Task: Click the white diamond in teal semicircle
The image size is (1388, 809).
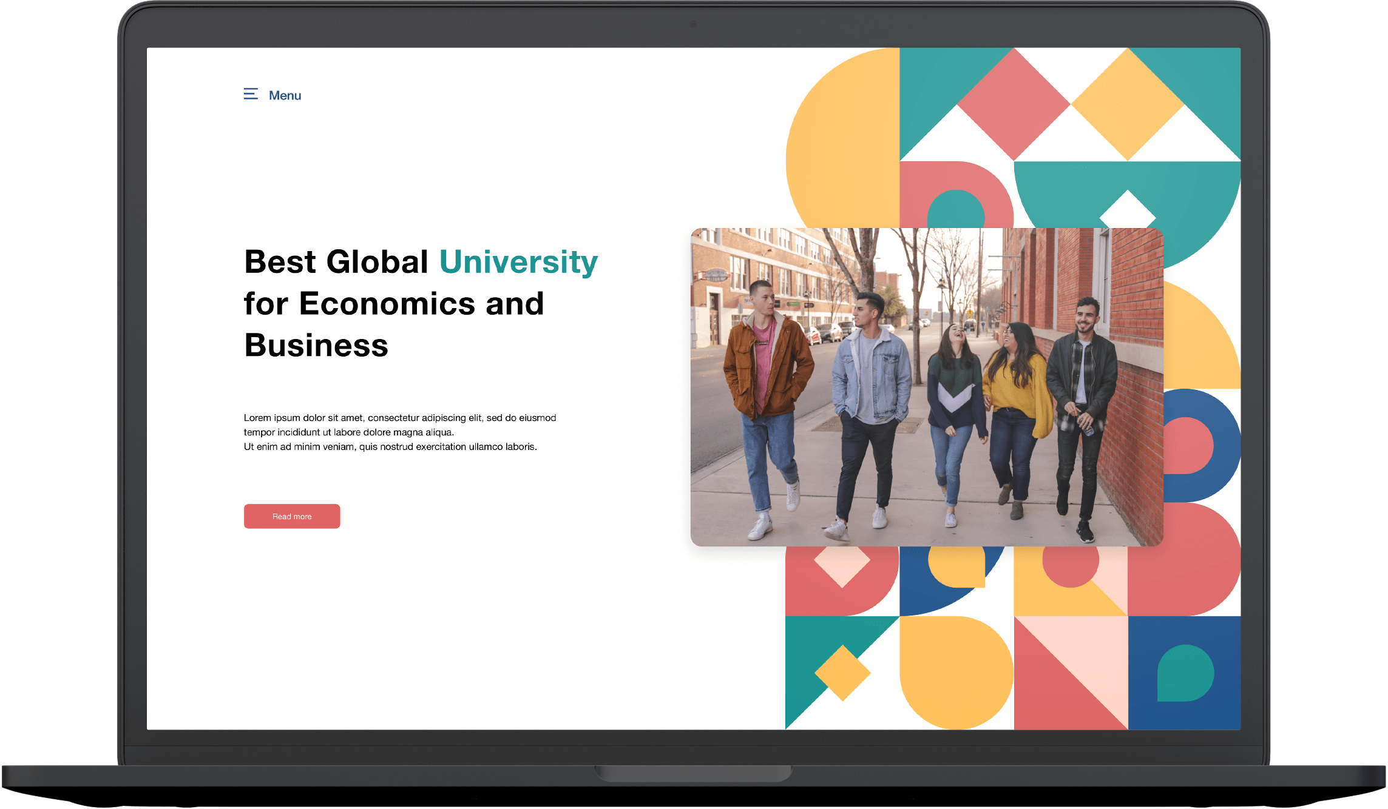Action: [x=1127, y=211]
